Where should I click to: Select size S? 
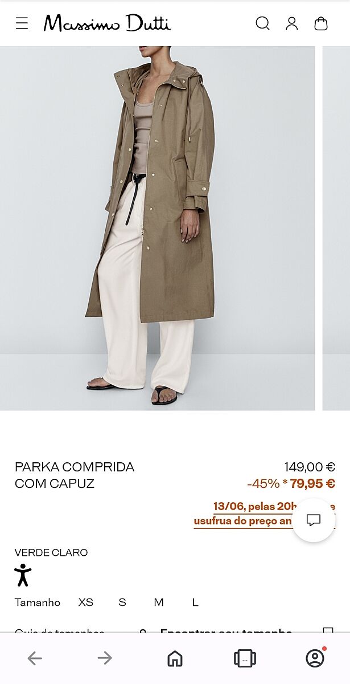pos(122,602)
